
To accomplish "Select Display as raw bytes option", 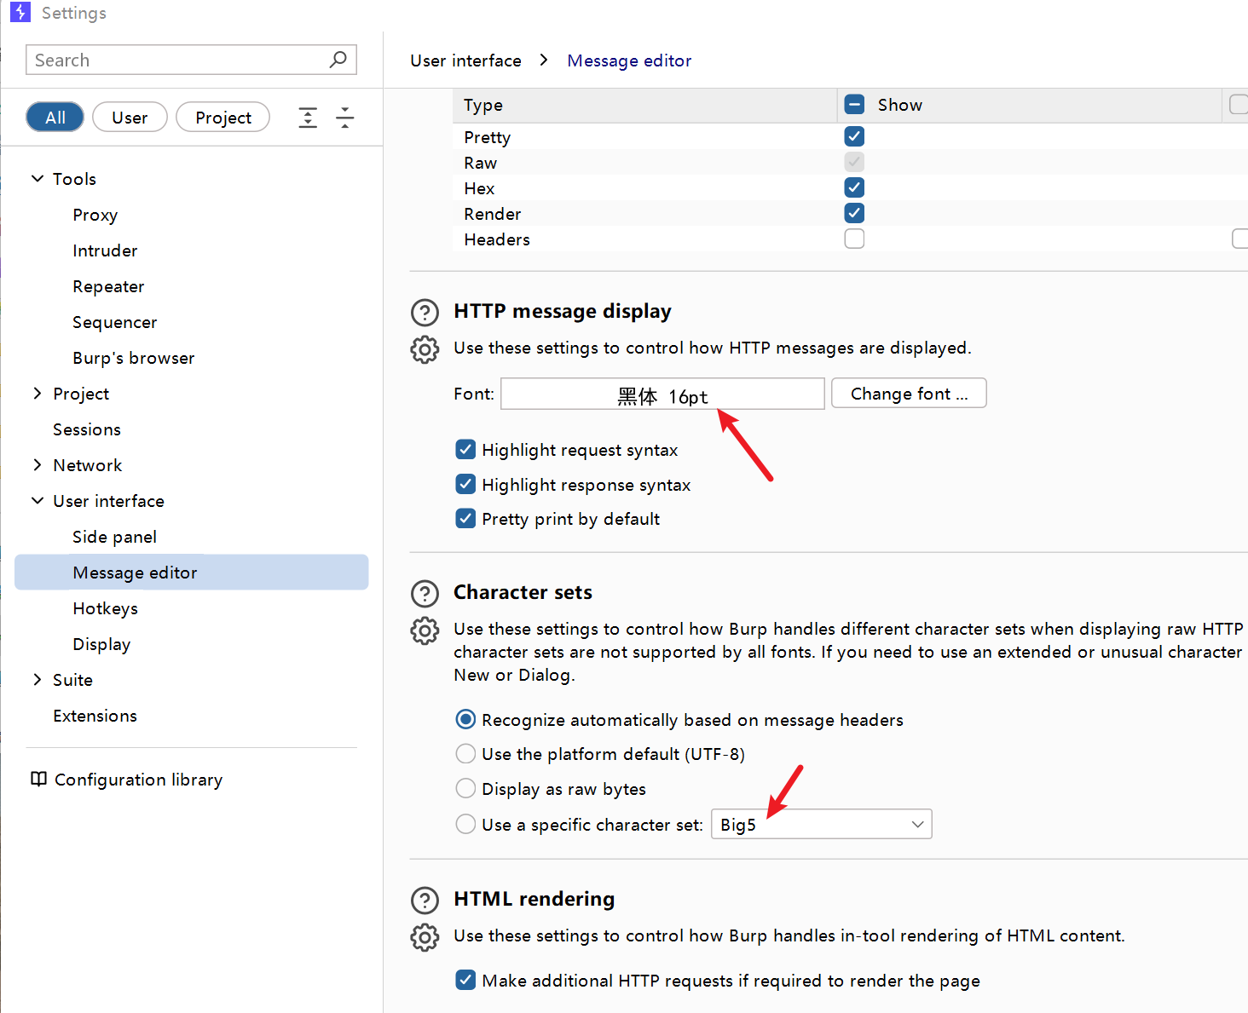I will click(x=465, y=788).
